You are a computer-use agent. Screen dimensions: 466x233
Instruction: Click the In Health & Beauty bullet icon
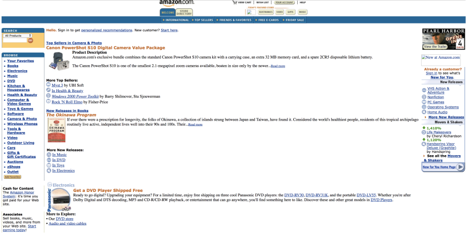click(x=48, y=90)
